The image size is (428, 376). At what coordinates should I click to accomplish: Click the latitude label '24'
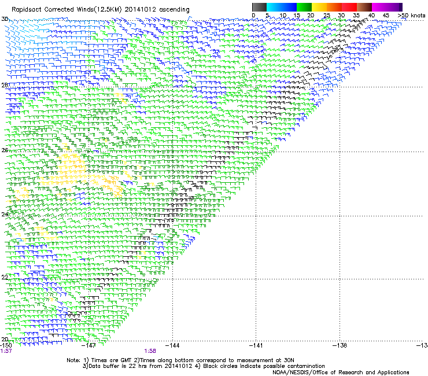click(x=5, y=215)
